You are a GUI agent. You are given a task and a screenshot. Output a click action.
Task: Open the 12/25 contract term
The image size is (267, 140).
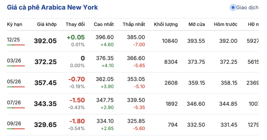click(x=14, y=39)
